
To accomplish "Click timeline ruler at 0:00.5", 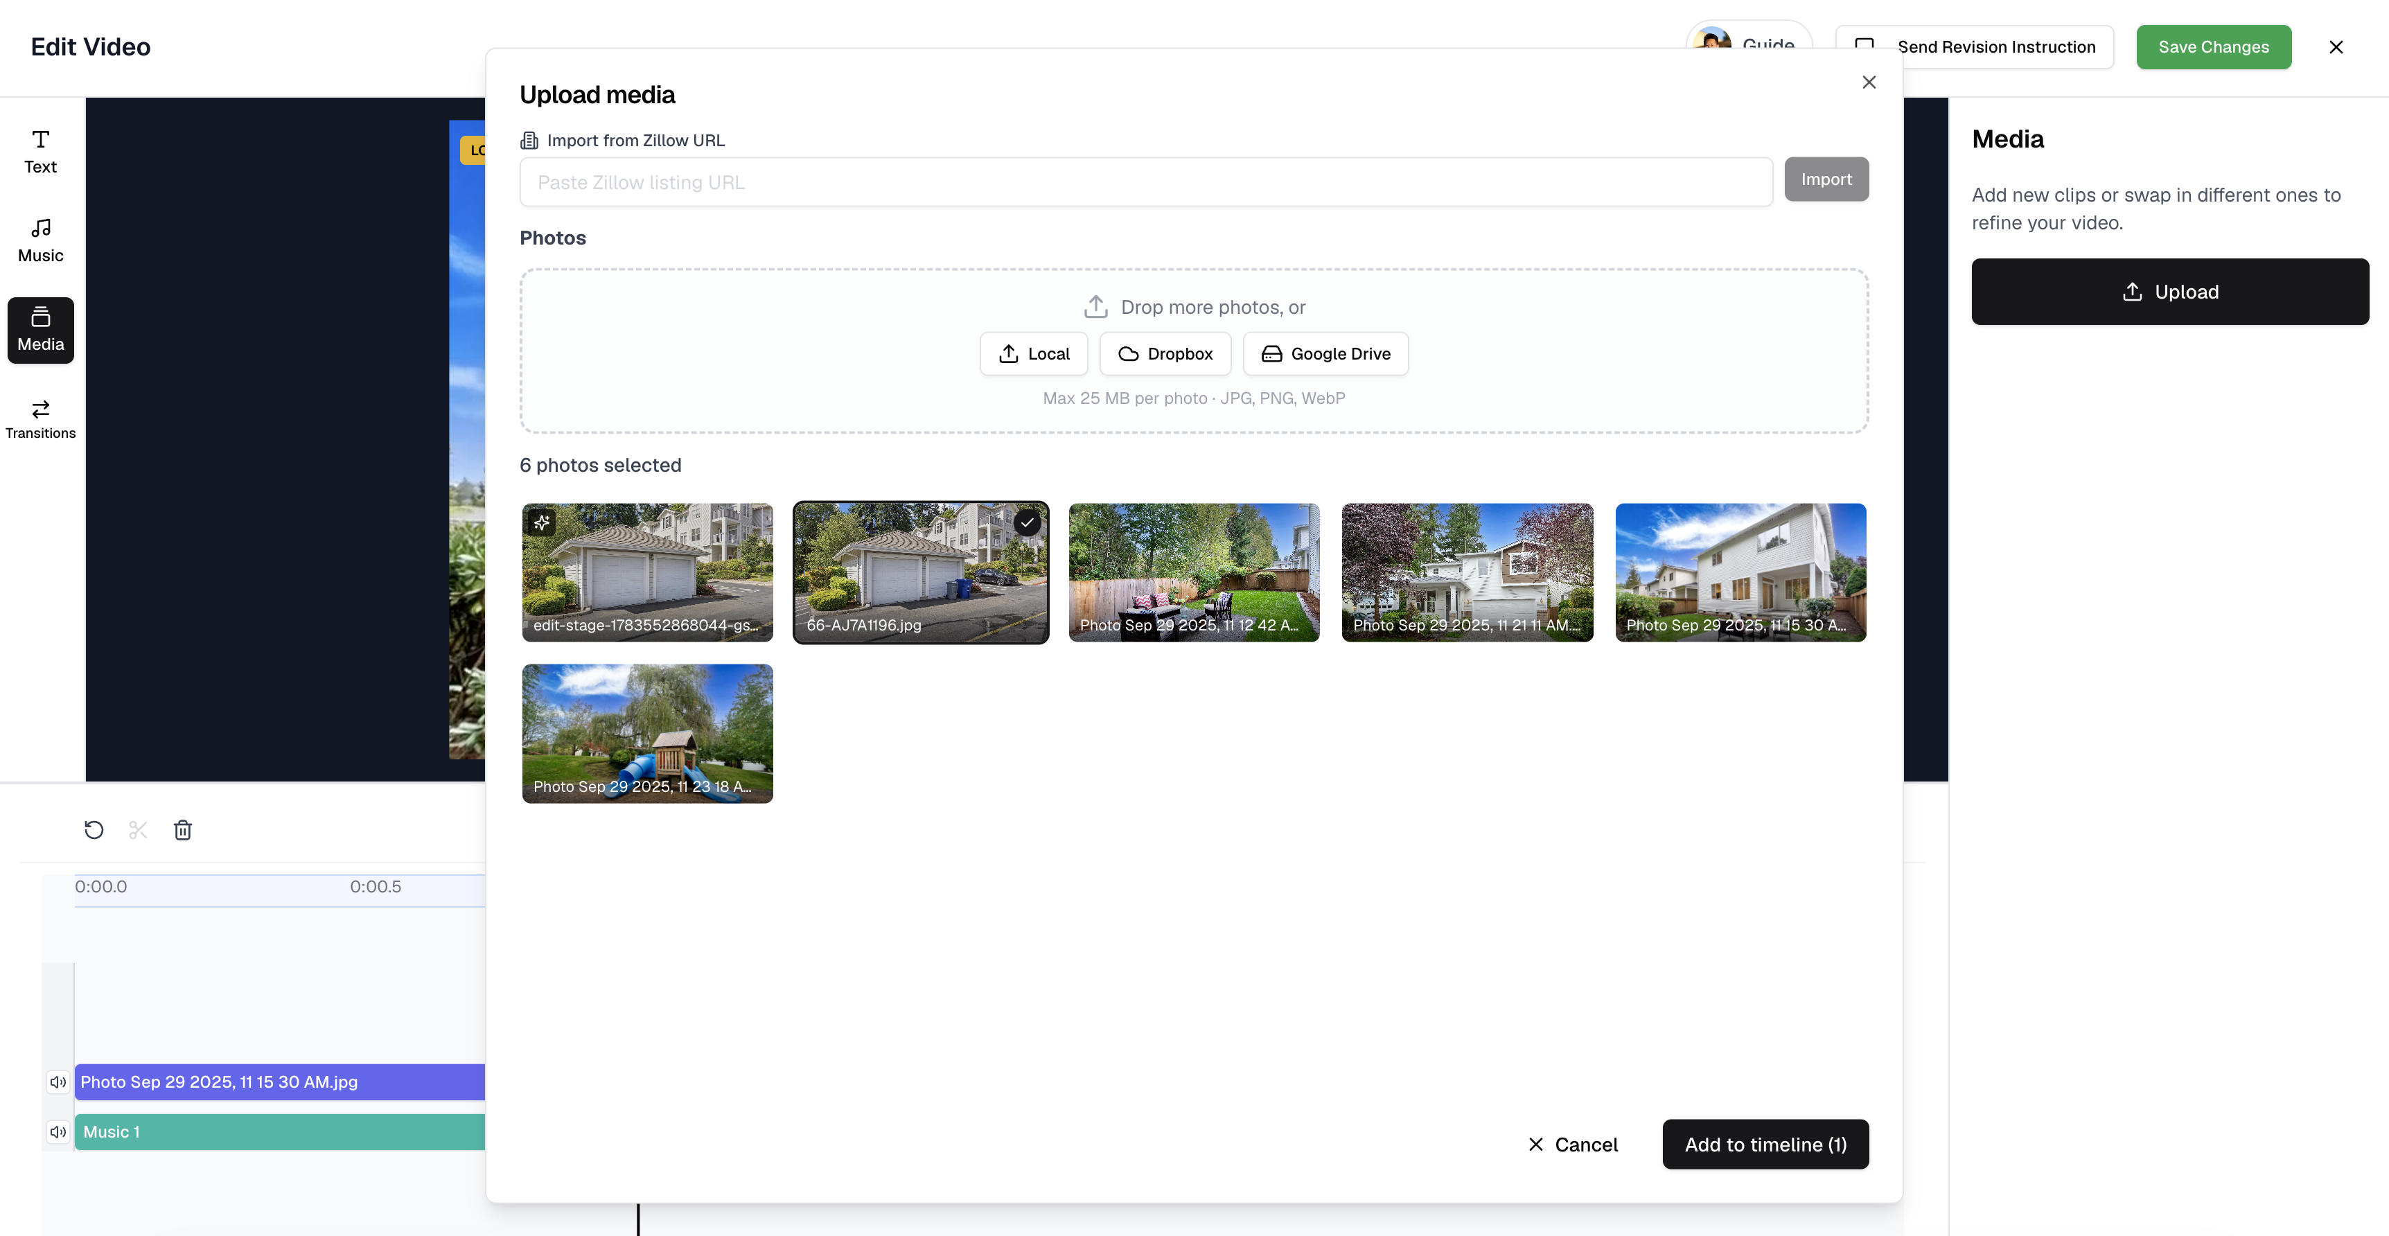I will click(x=376, y=886).
